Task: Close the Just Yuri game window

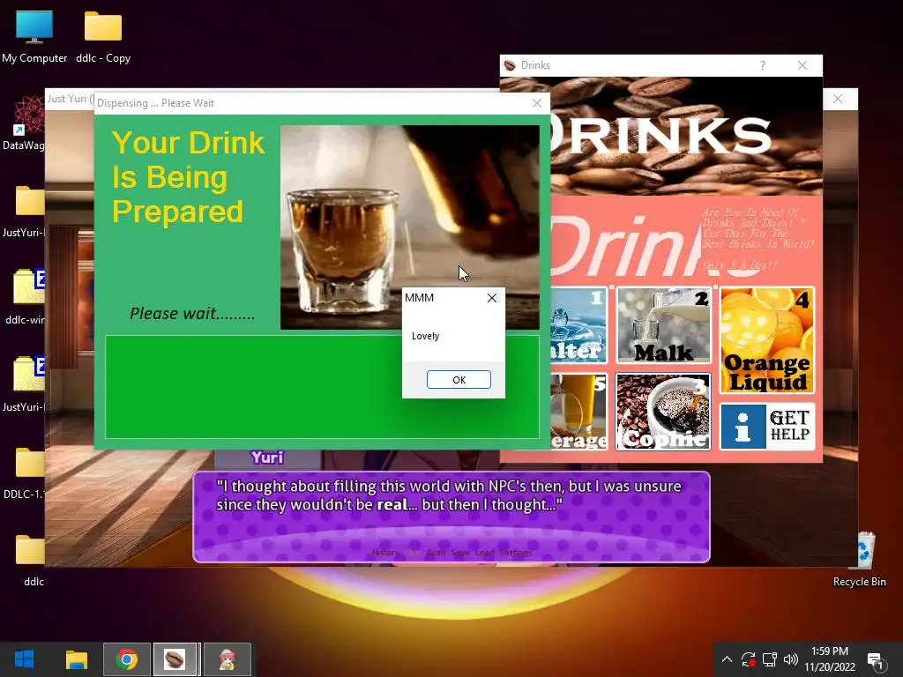Action: tap(838, 99)
